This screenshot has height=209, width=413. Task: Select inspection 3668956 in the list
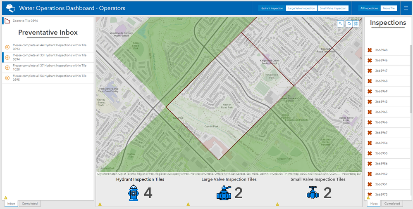(387, 164)
